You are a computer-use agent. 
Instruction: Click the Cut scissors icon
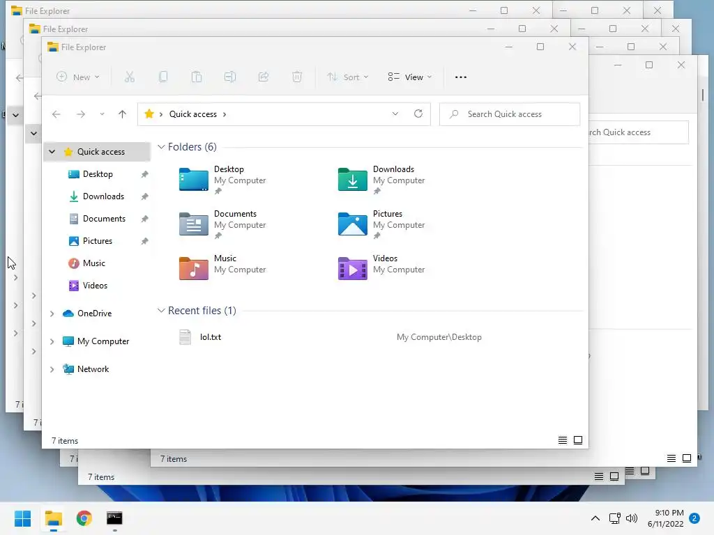click(130, 77)
